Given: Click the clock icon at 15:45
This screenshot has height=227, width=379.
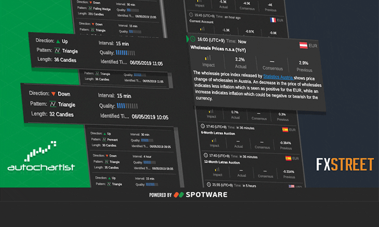Looking at the screenshot, I should [x=191, y=15].
